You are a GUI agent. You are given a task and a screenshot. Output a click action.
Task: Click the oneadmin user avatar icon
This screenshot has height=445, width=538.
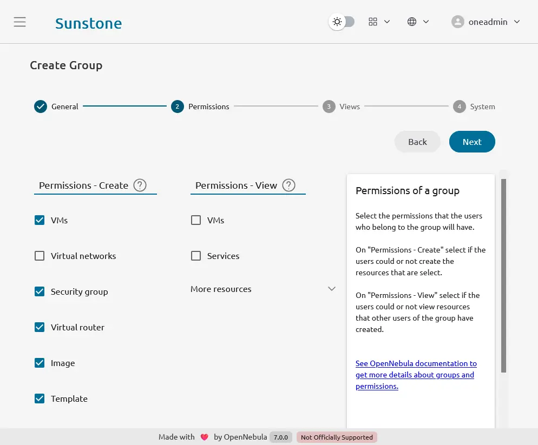click(x=458, y=22)
